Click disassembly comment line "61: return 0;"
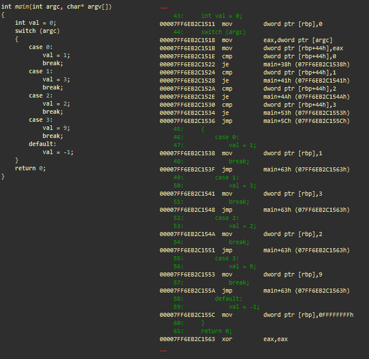This screenshot has width=369, height=359. click(x=202, y=331)
